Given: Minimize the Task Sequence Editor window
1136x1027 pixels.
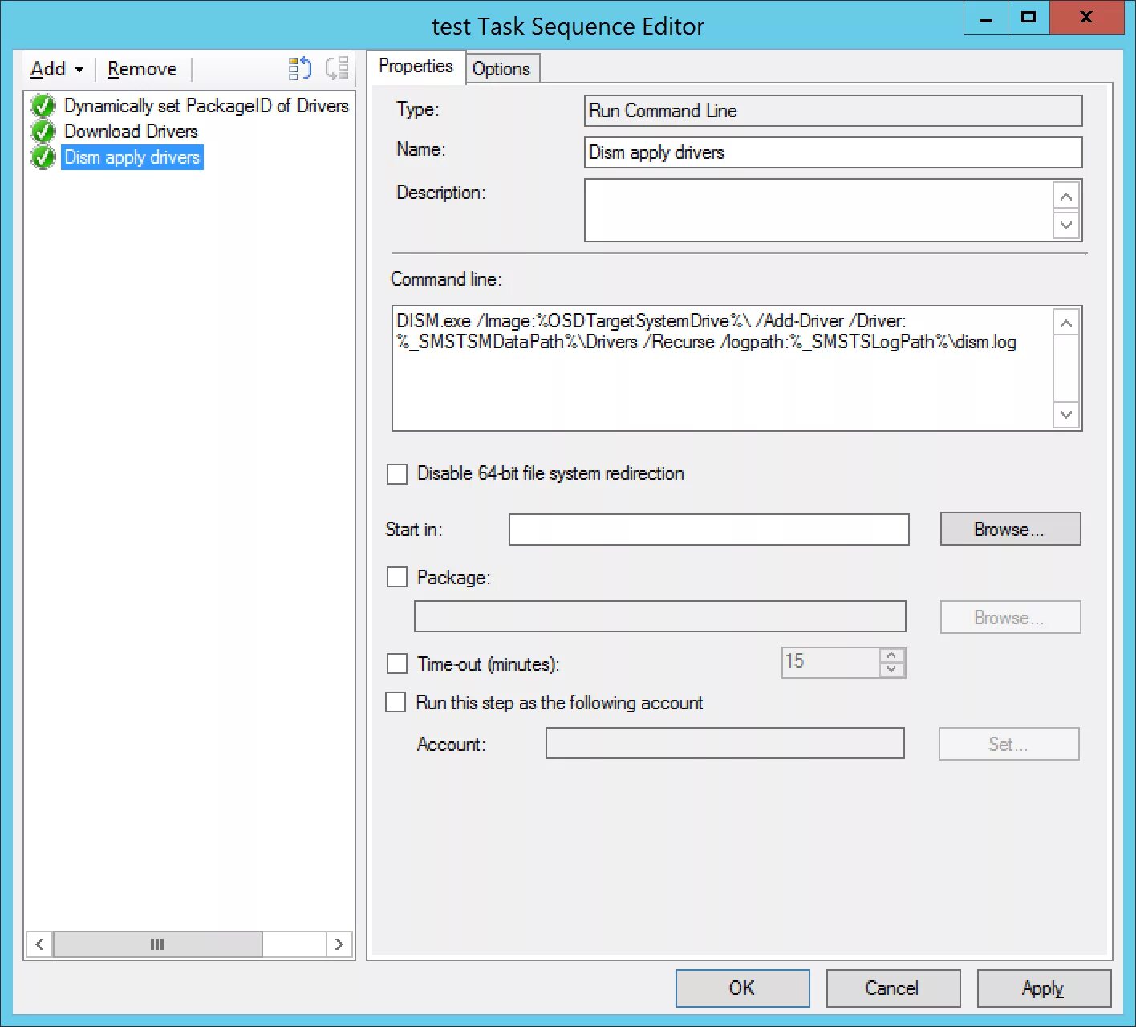Looking at the screenshot, I should (986, 18).
